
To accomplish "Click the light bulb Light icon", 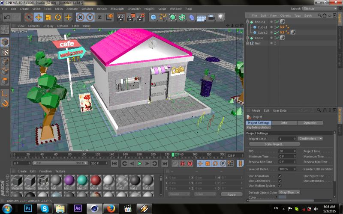I will coord(221,18).
